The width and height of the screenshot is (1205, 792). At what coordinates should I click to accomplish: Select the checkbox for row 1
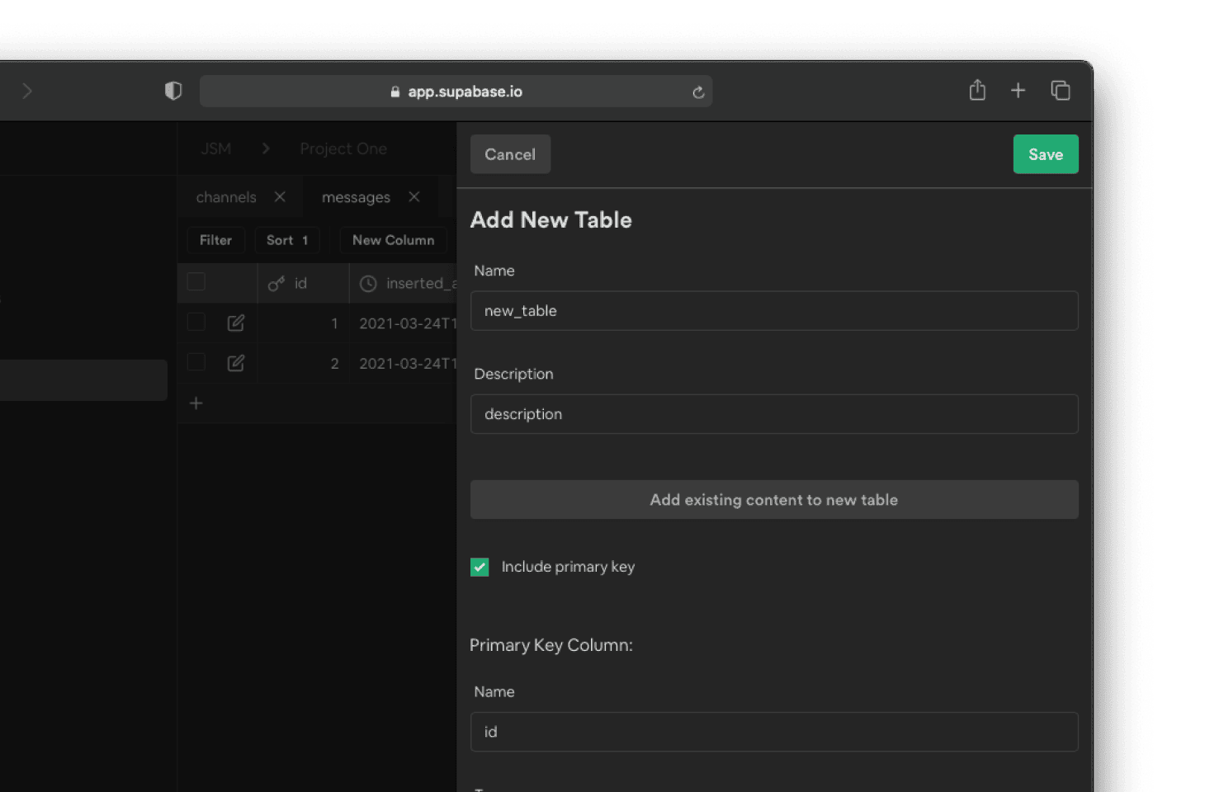[196, 323]
